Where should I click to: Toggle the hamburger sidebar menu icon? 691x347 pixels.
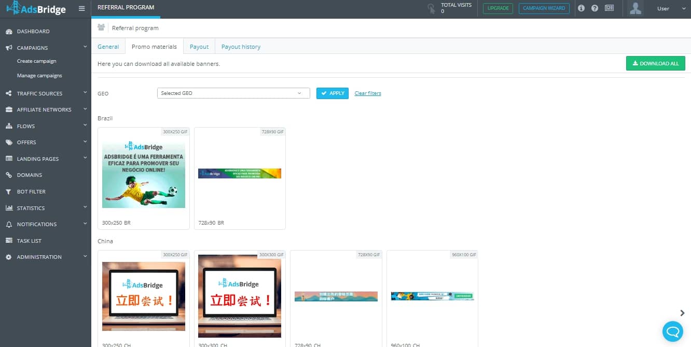[x=81, y=8]
